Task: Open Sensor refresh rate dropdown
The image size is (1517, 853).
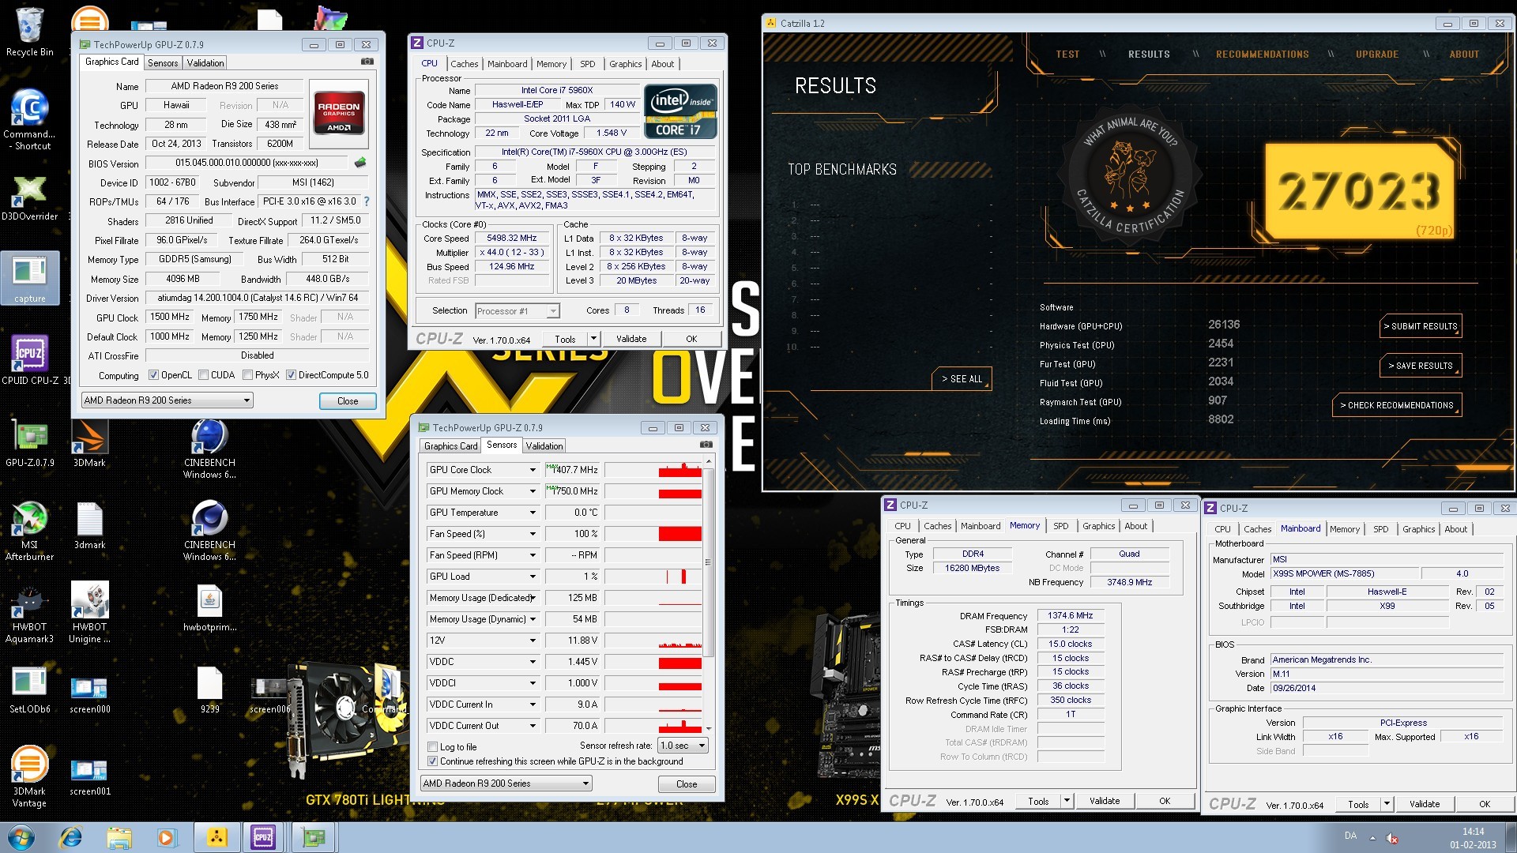Action: (683, 746)
